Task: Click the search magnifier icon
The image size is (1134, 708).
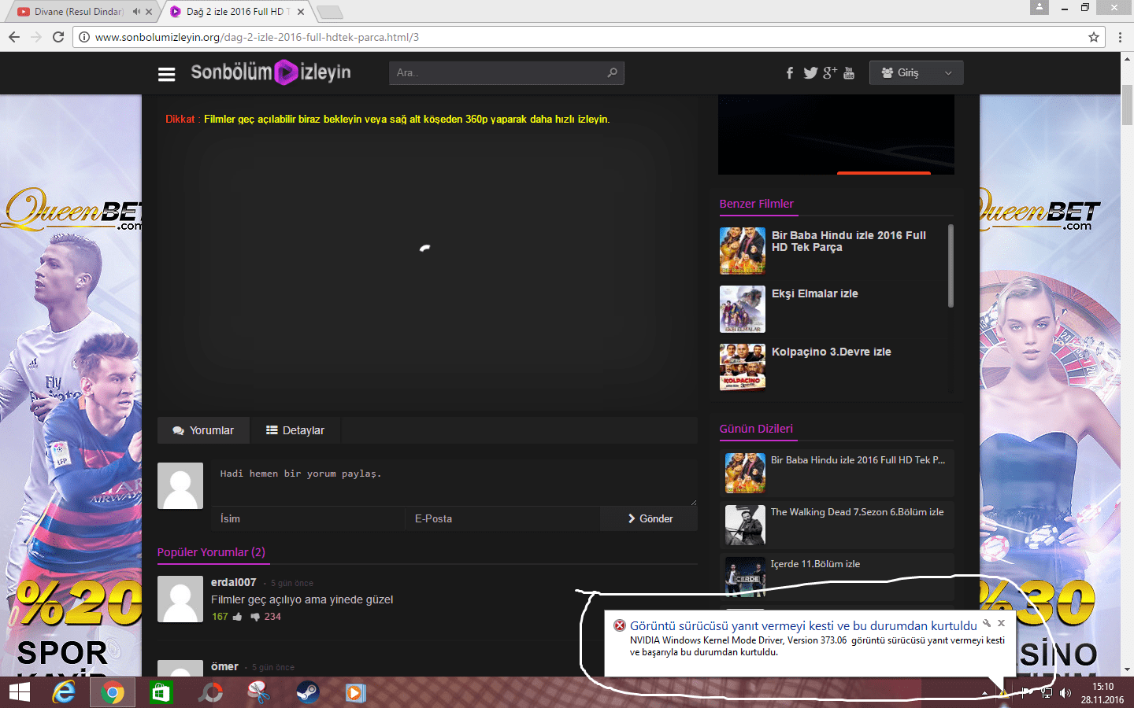Action: click(x=612, y=72)
